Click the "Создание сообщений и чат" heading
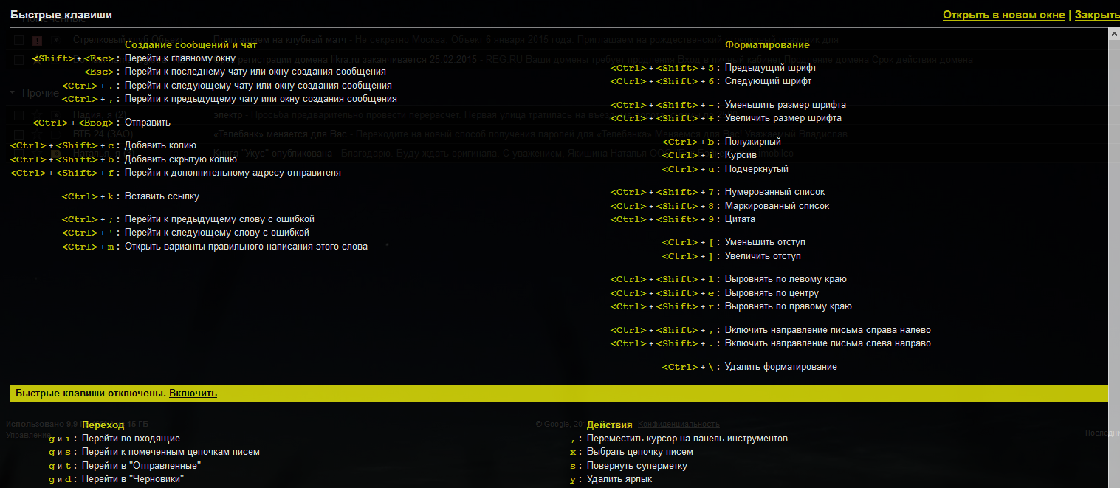This screenshot has width=1120, height=488. (x=190, y=45)
